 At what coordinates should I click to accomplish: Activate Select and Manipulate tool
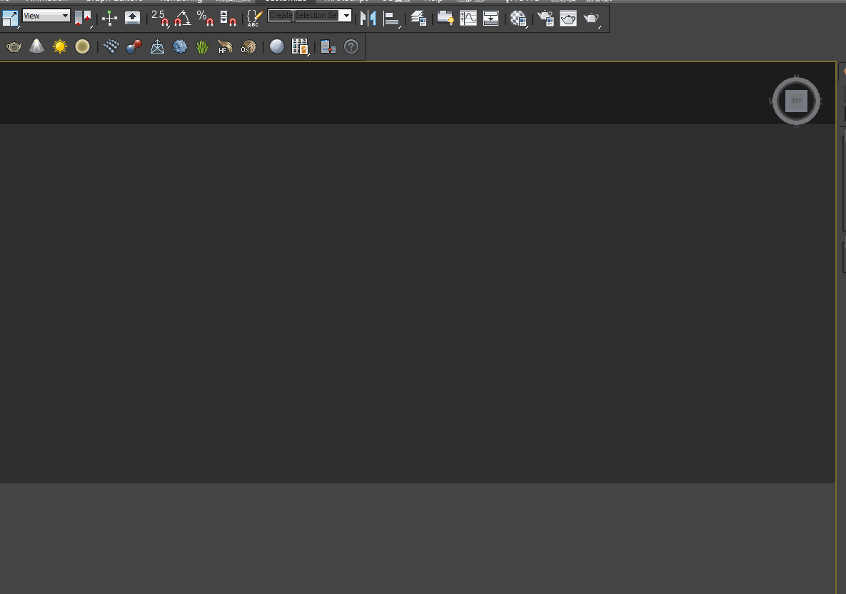click(109, 19)
